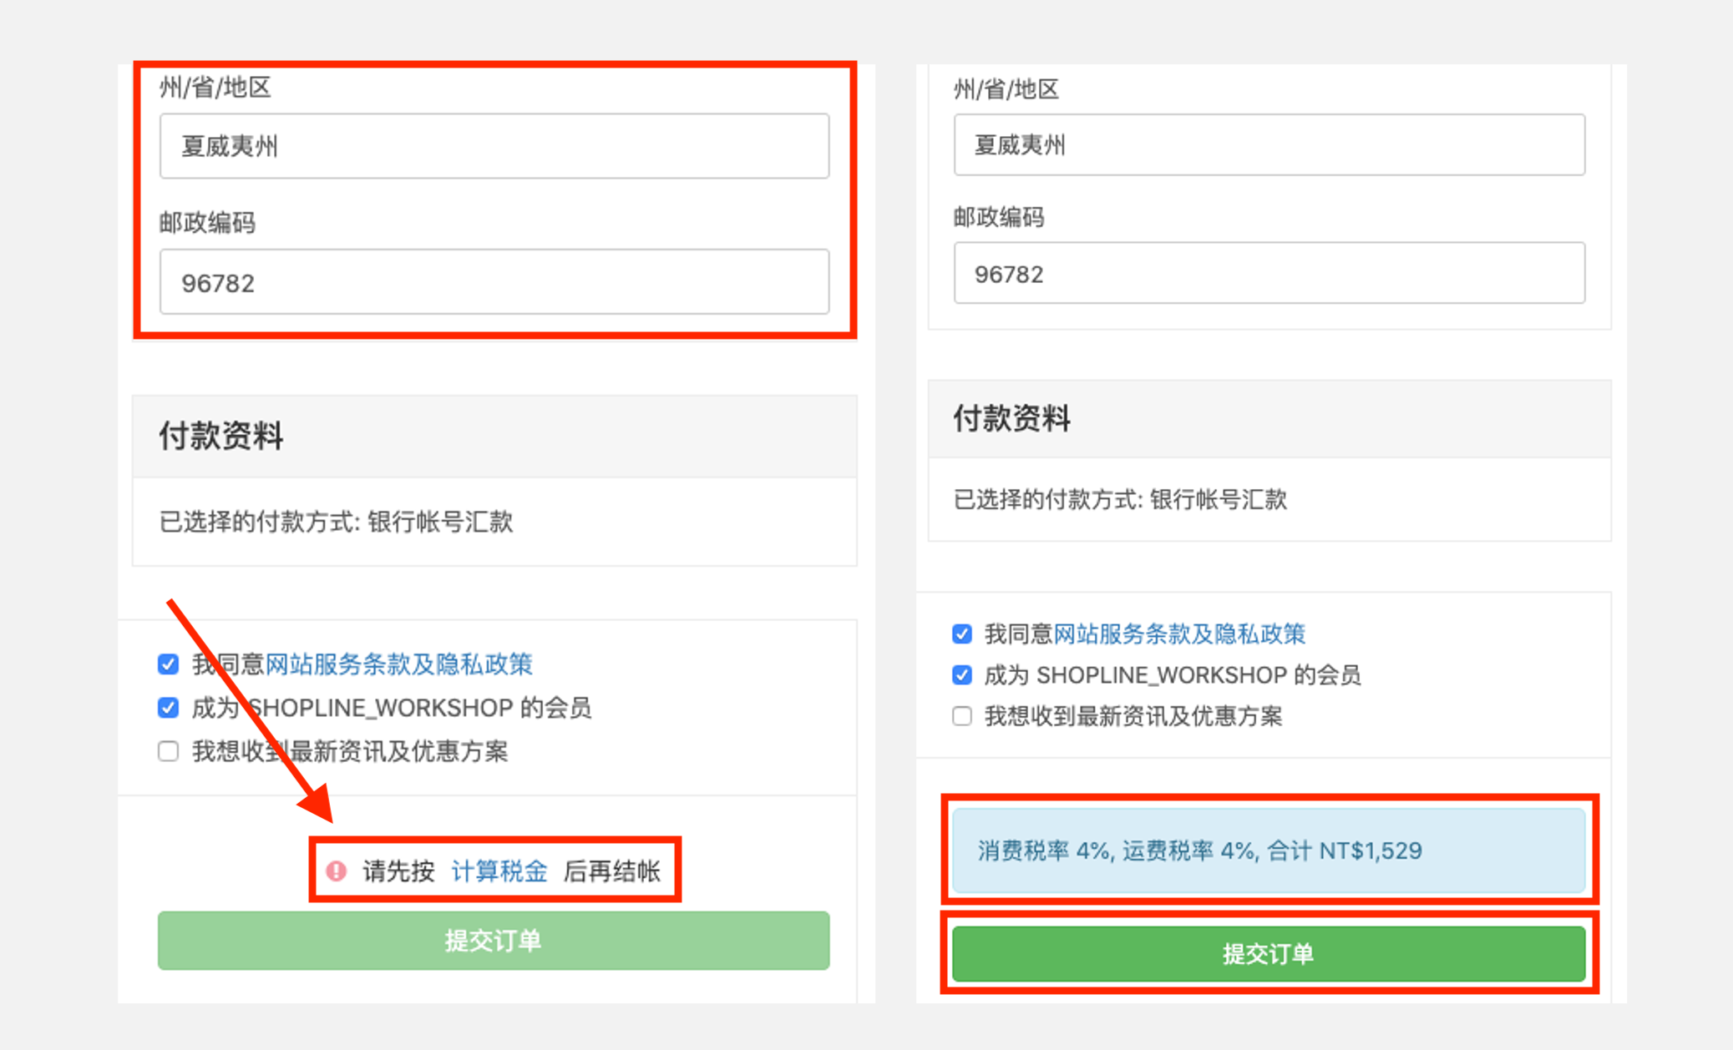Open left 网站服务条款及隐私政策 link
Screen dimensions: 1733x1050
click(398, 664)
